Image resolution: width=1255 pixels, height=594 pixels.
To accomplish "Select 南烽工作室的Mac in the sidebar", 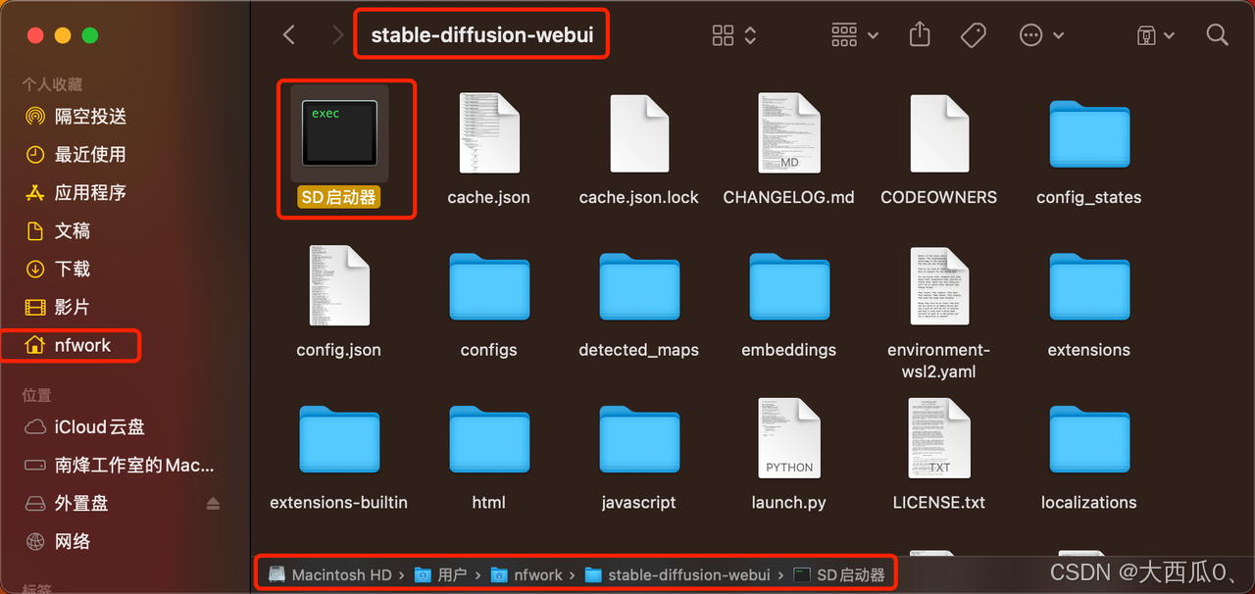I will [x=120, y=465].
